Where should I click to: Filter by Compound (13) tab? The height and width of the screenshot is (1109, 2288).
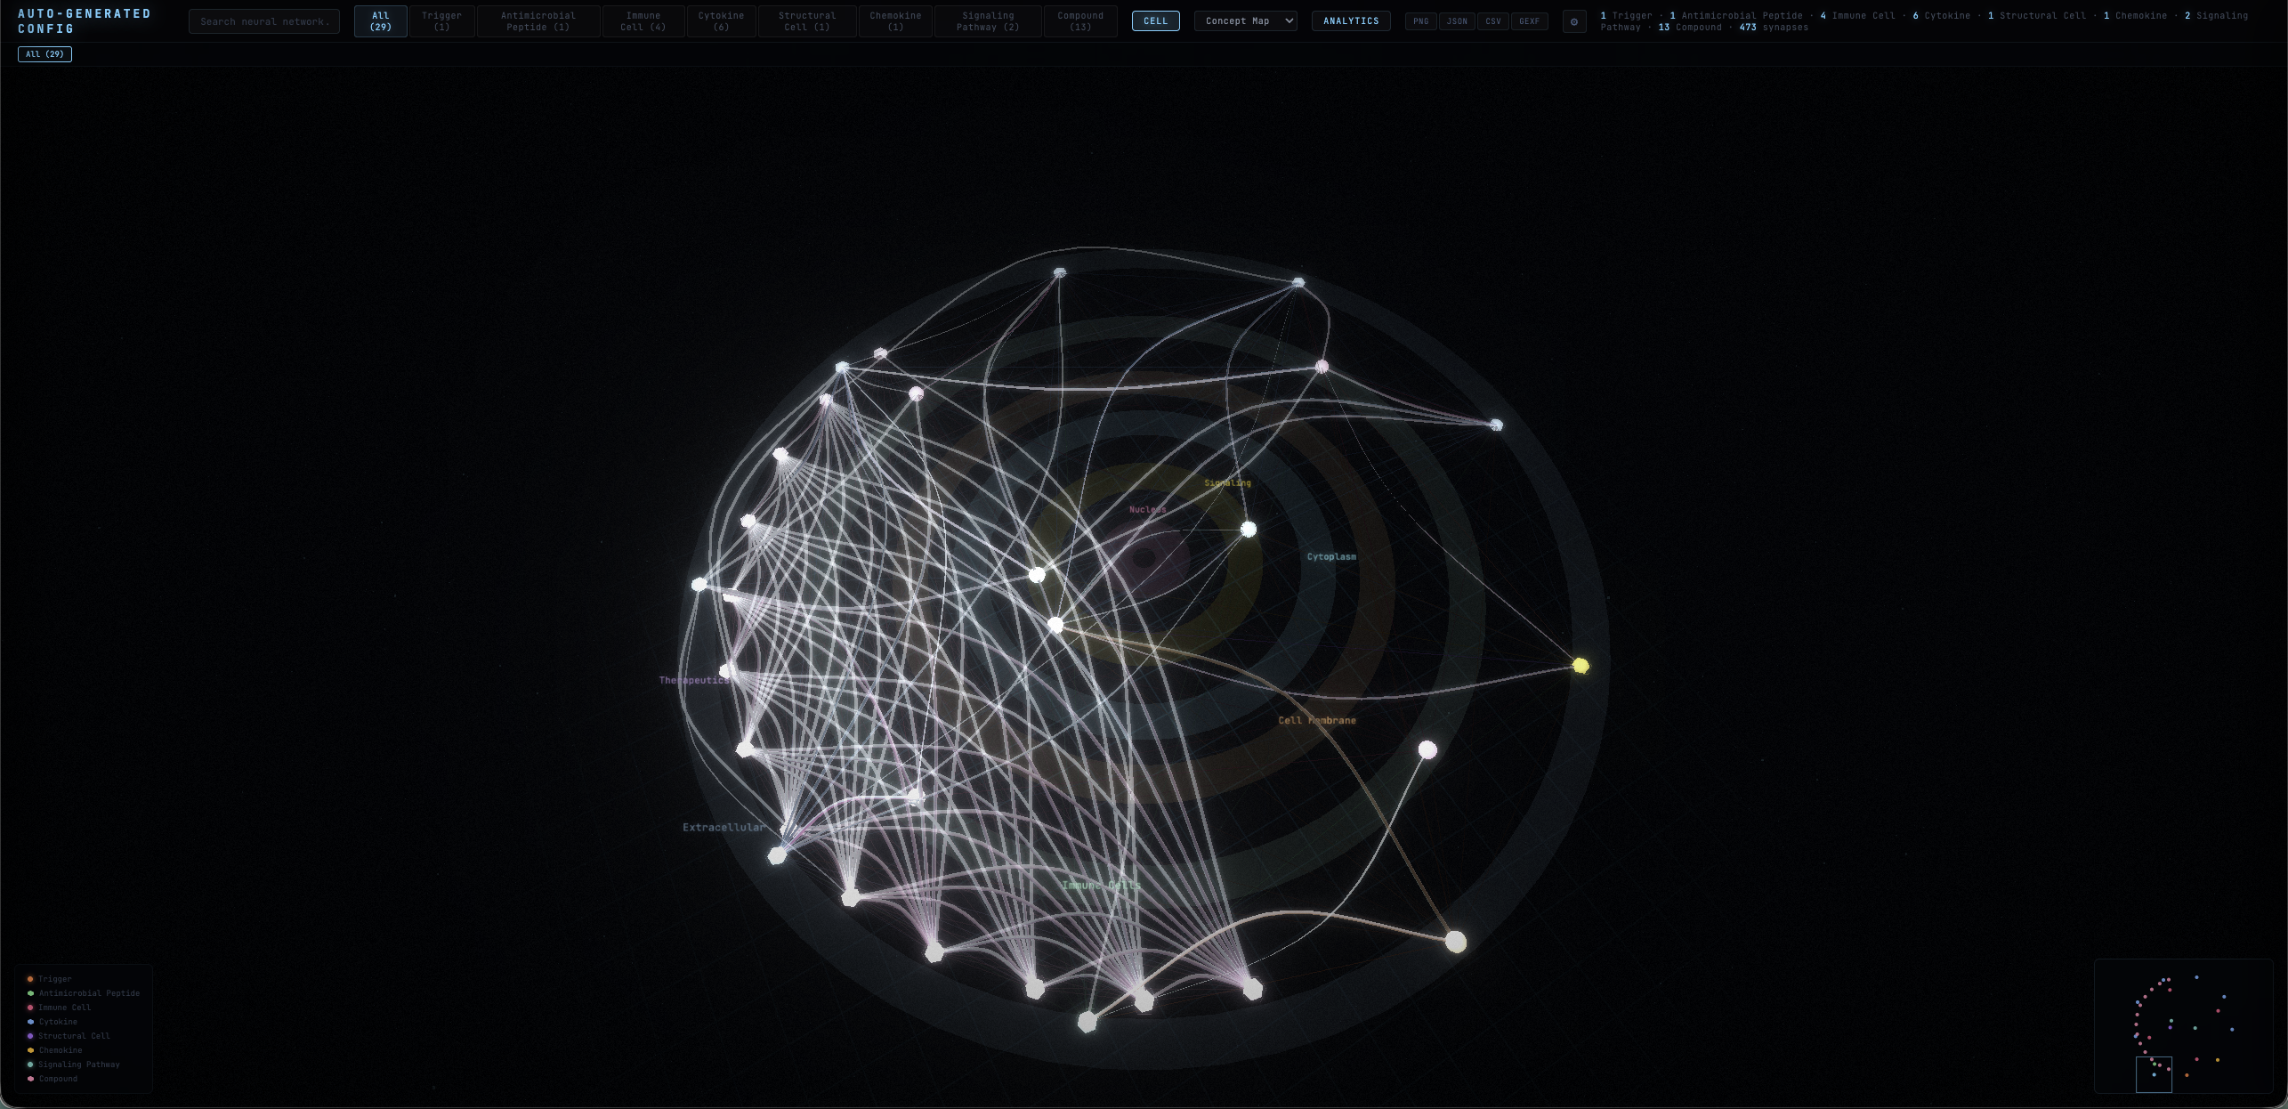[x=1080, y=21]
